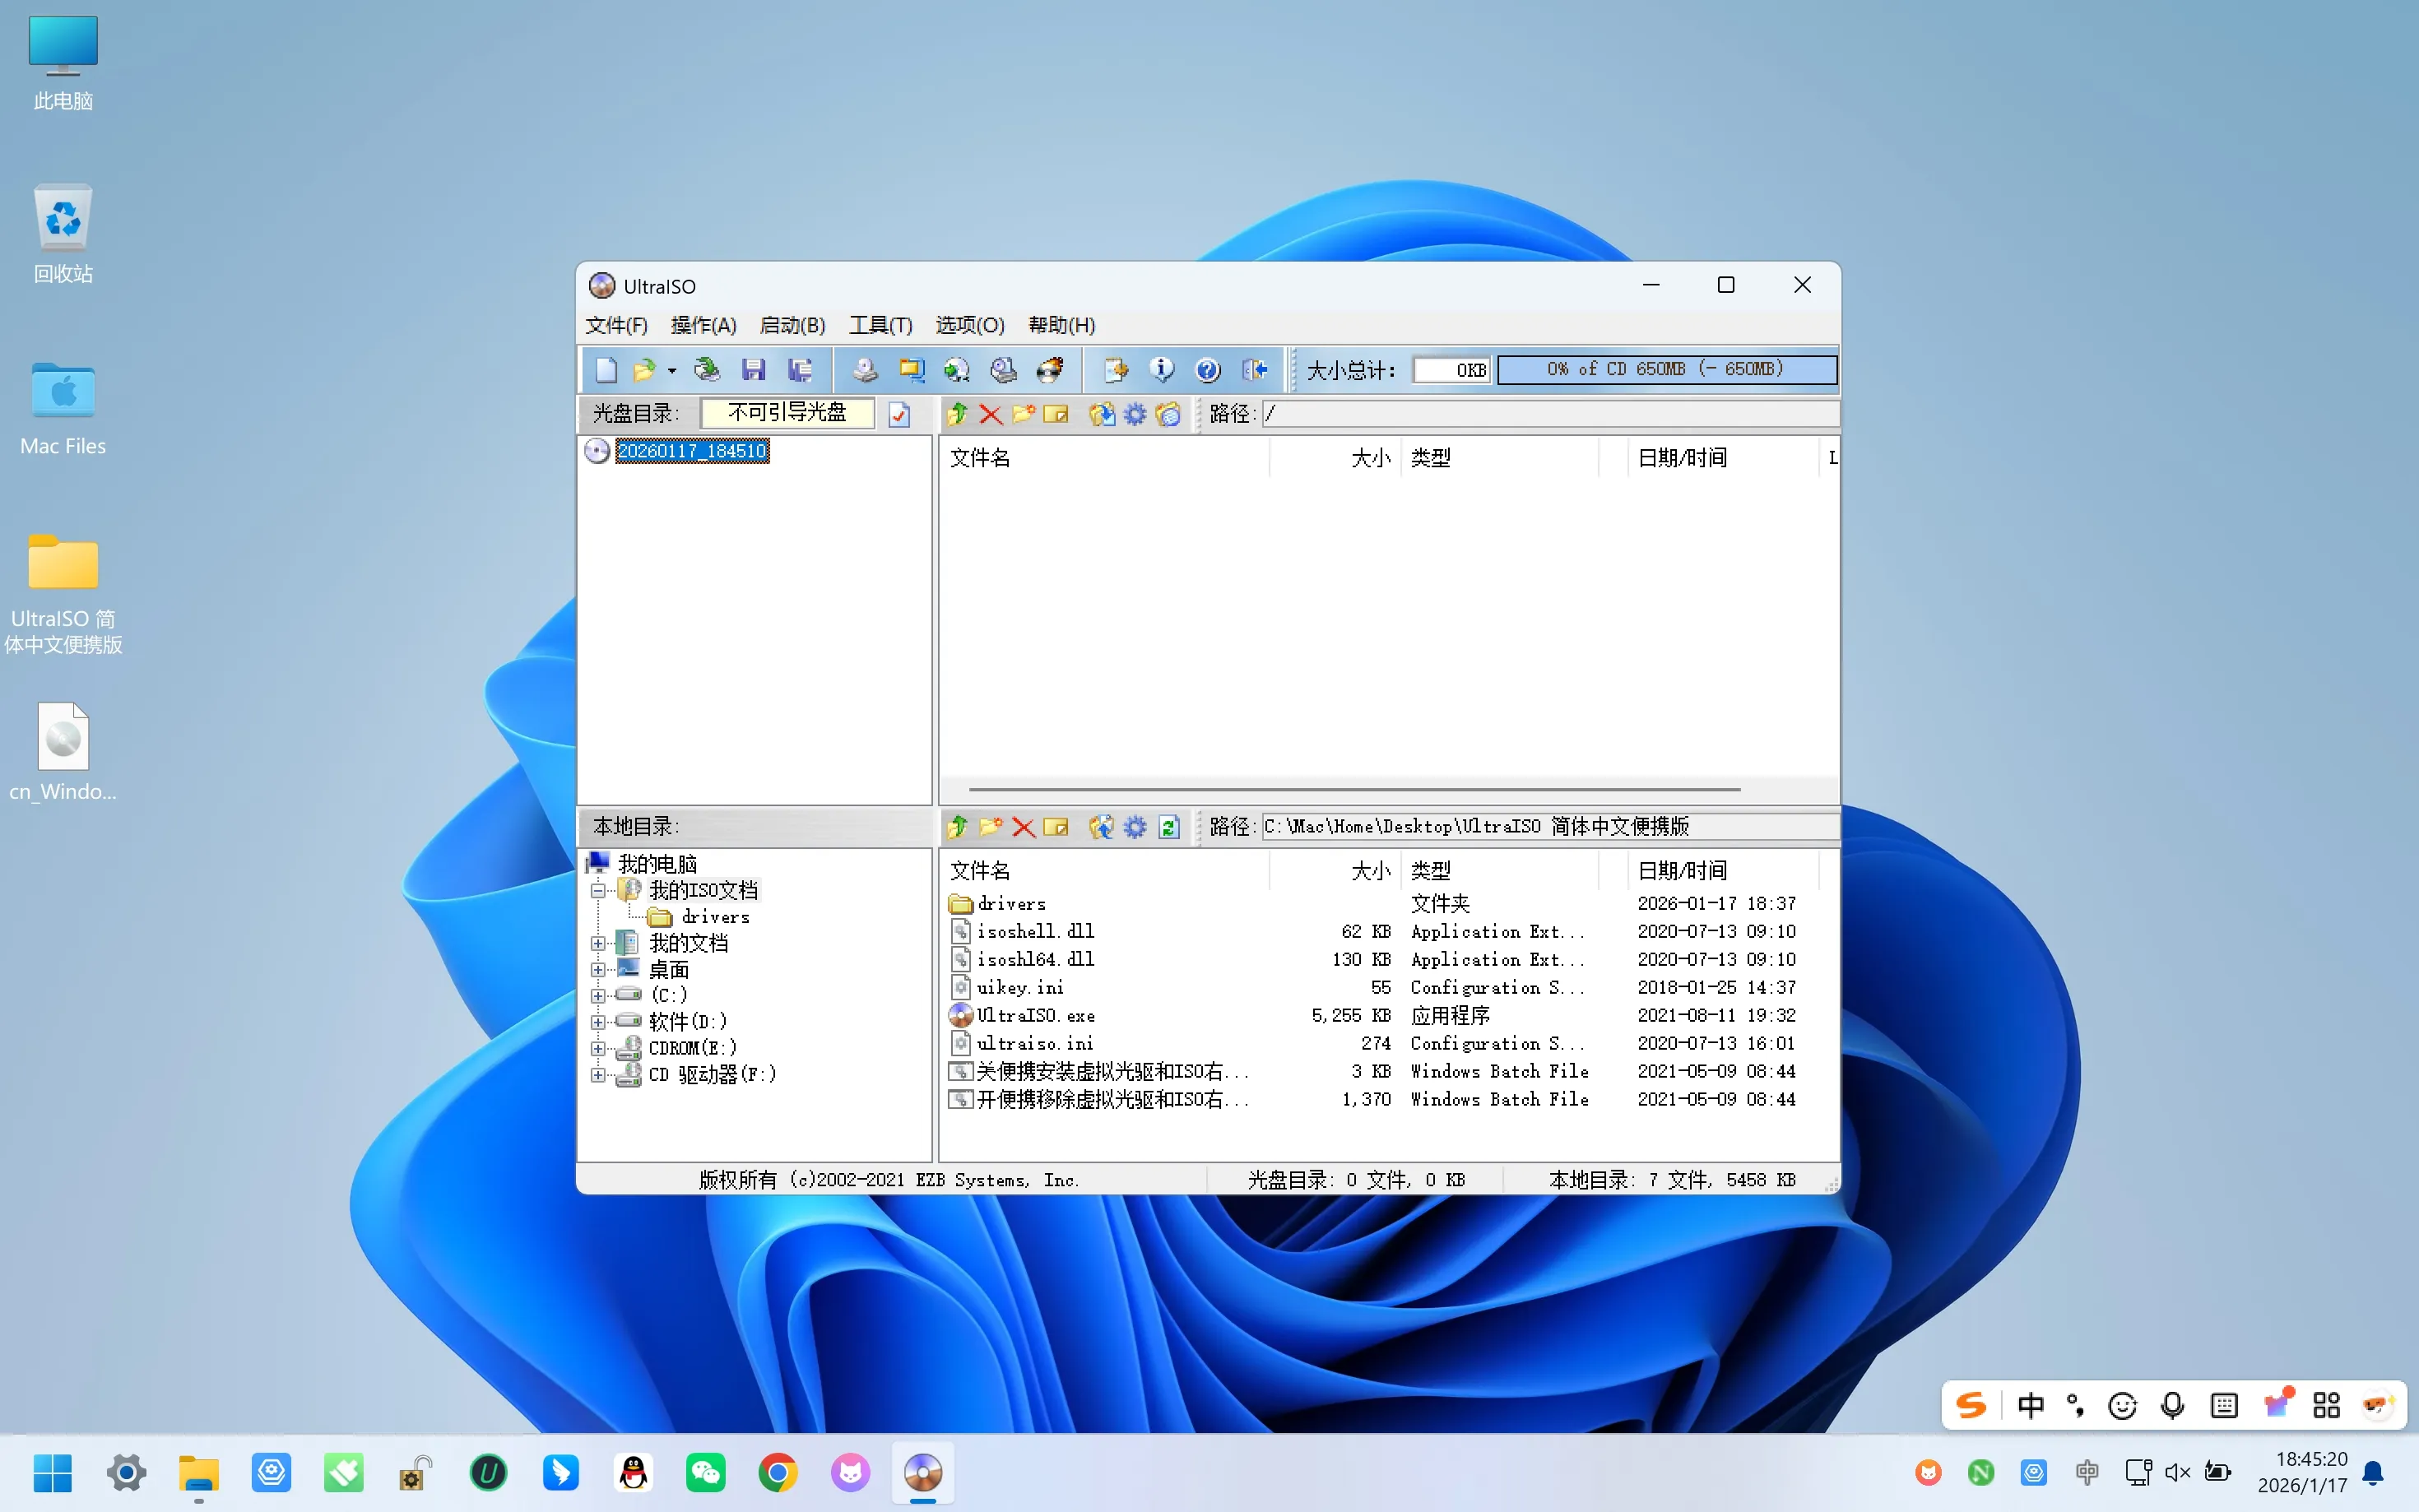Image resolution: width=2419 pixels, height=1512 pixels.
Task: Open the 启动(B) menu
Action: pyautogui.click(x=792, y=325)
